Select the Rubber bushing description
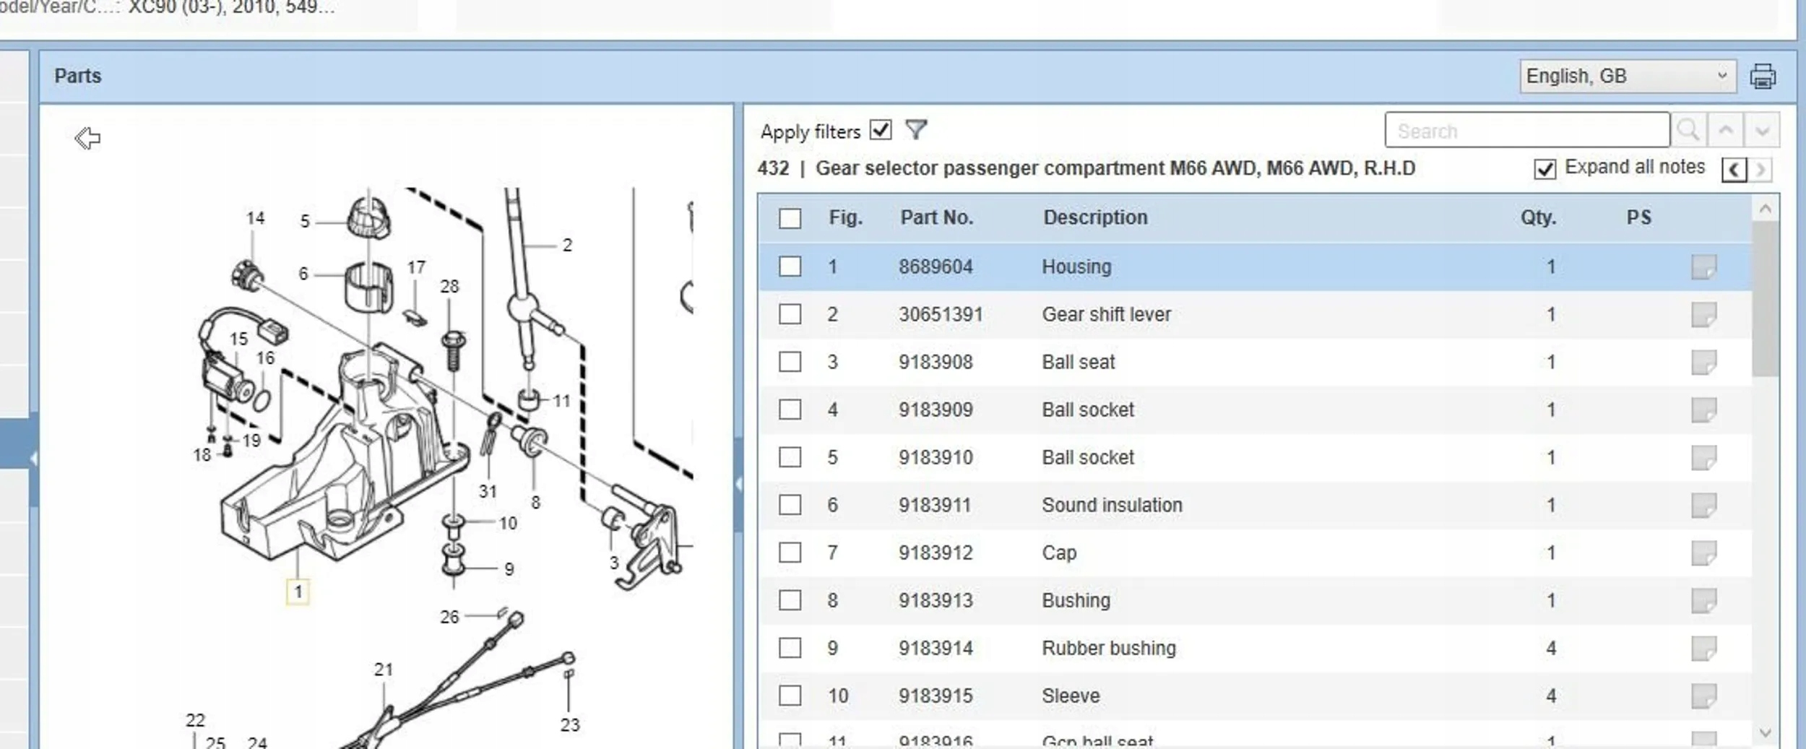Screen dimensions: 1806x749 tap(1109, 648)
